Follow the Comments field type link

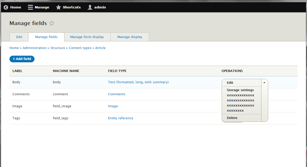coord(117,94)
